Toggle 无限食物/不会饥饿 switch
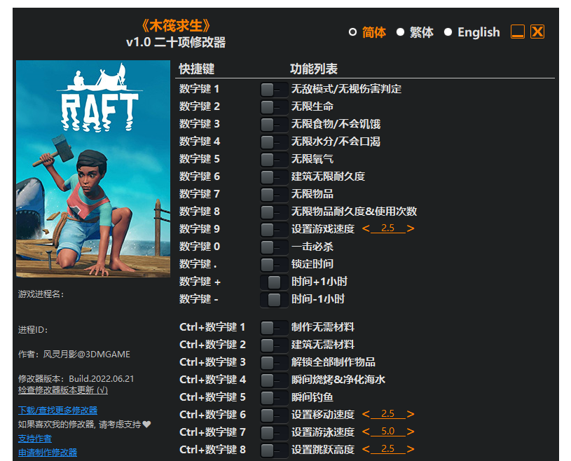Viewport: 571px width, 461px height. [x=274, y=124]
